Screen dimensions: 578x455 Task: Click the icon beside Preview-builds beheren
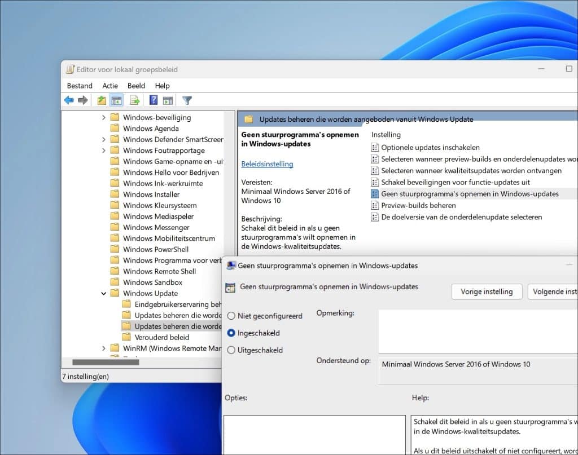[375, 205]
